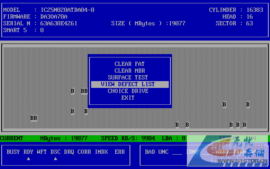This screenshot has width=270, height=169.
Task: Click the DRQ status flag
Action: click(x=69, y=152)
